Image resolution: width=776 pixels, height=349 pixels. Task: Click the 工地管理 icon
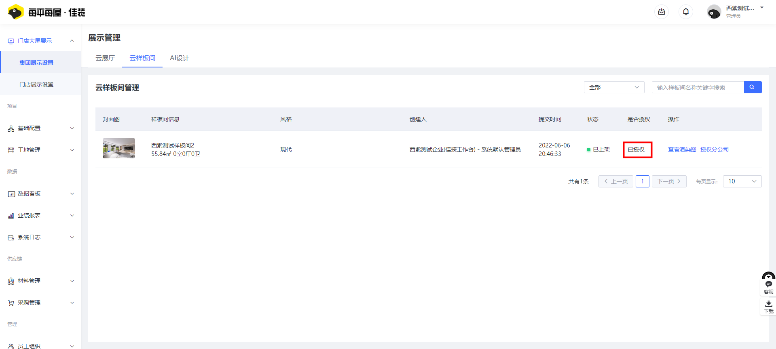11,150
